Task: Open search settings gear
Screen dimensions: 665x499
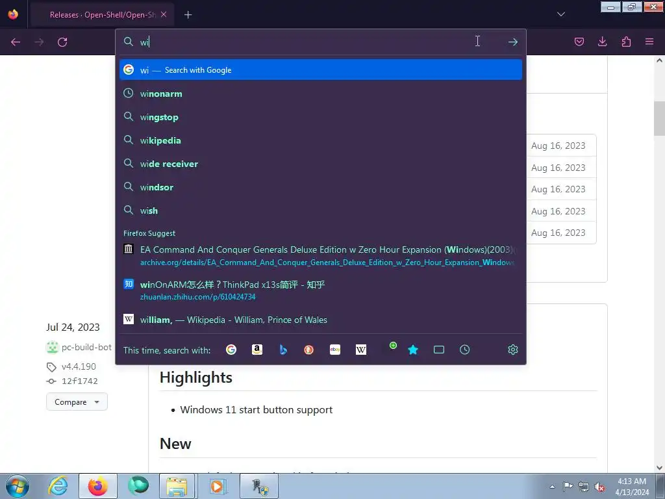Action: pyautogui.click(x=513, y=350)
